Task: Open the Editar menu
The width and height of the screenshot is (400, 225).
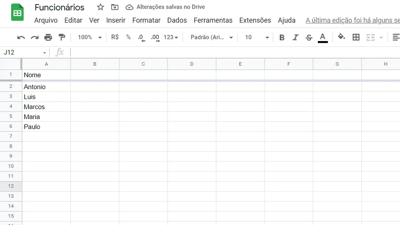Action: [73, 20]
